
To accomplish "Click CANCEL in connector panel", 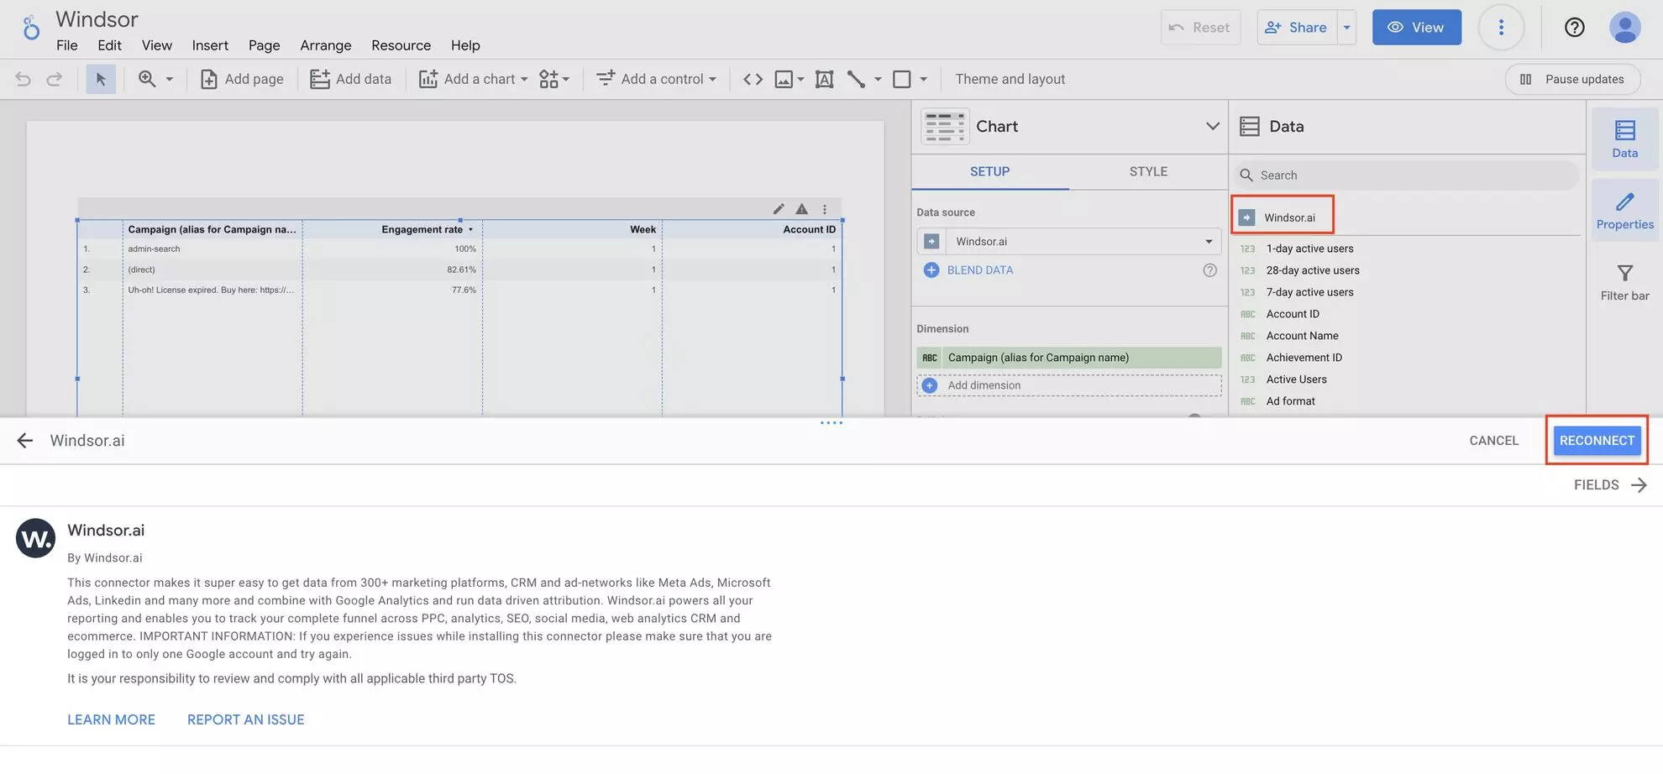I will 1493,441.
